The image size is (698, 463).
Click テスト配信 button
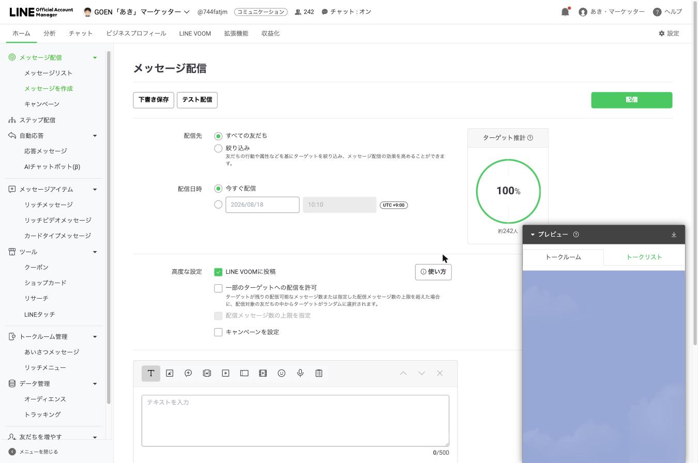pos(197,100)
